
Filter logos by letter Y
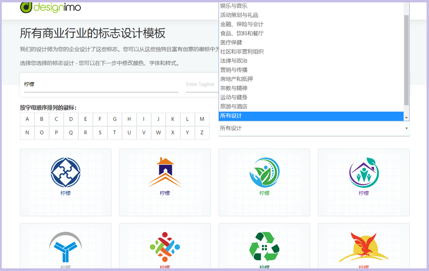187,133
